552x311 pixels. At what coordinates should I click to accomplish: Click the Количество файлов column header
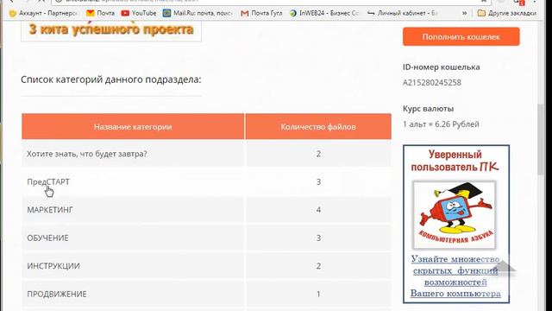(x=318, y=127)
